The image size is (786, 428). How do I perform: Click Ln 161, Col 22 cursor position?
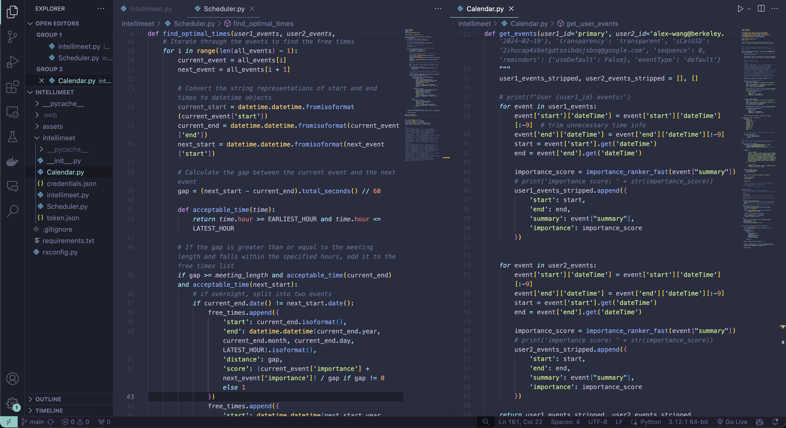coord(520,422)
